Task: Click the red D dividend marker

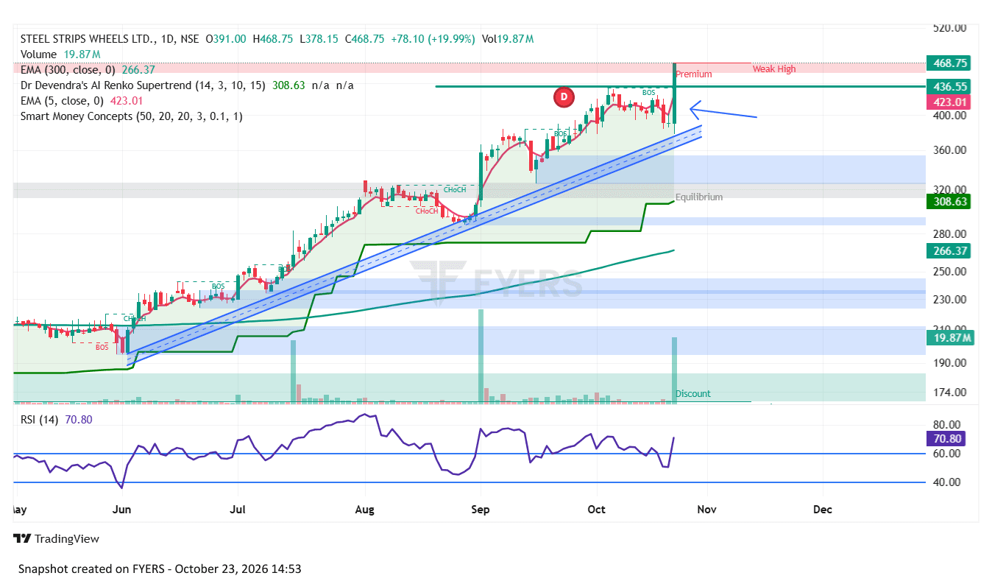Action: click(564, 96)
